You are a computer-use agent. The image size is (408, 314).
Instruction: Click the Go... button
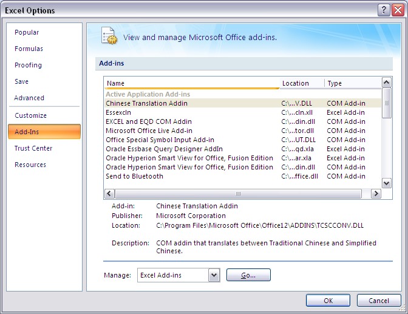248,275
